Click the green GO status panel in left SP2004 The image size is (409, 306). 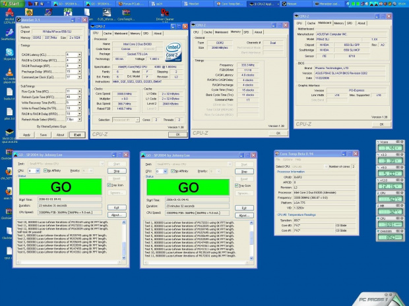[x=61, y=187]
